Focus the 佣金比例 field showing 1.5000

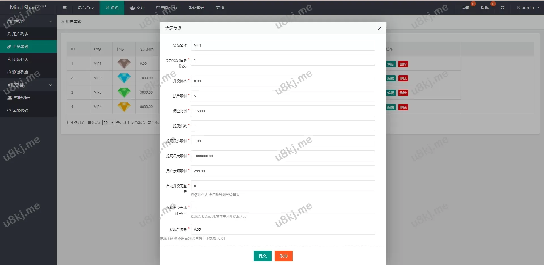pyautogui.click(x=283, y=111)
